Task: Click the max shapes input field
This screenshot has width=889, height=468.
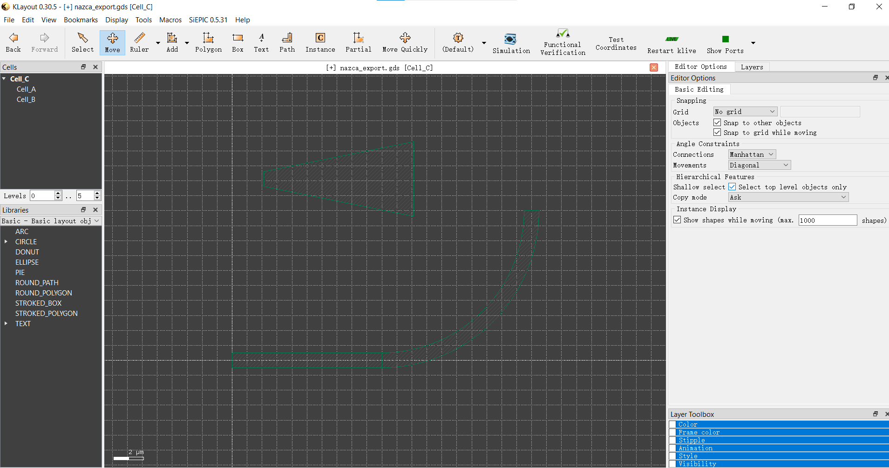Action: click(x=827, y=221)
